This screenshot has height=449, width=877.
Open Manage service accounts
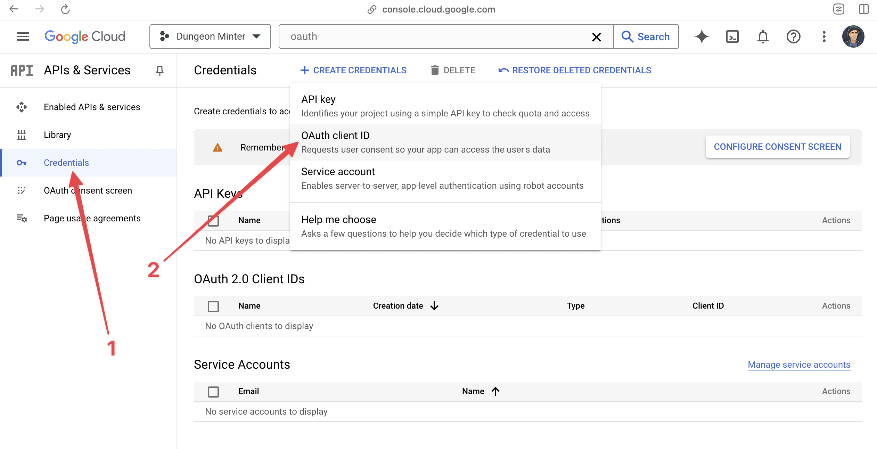coord(798,365)
